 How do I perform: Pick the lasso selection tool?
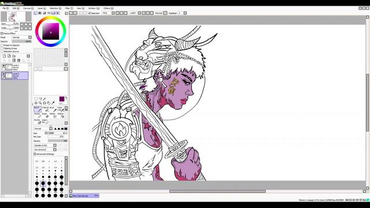coord(40,99)
